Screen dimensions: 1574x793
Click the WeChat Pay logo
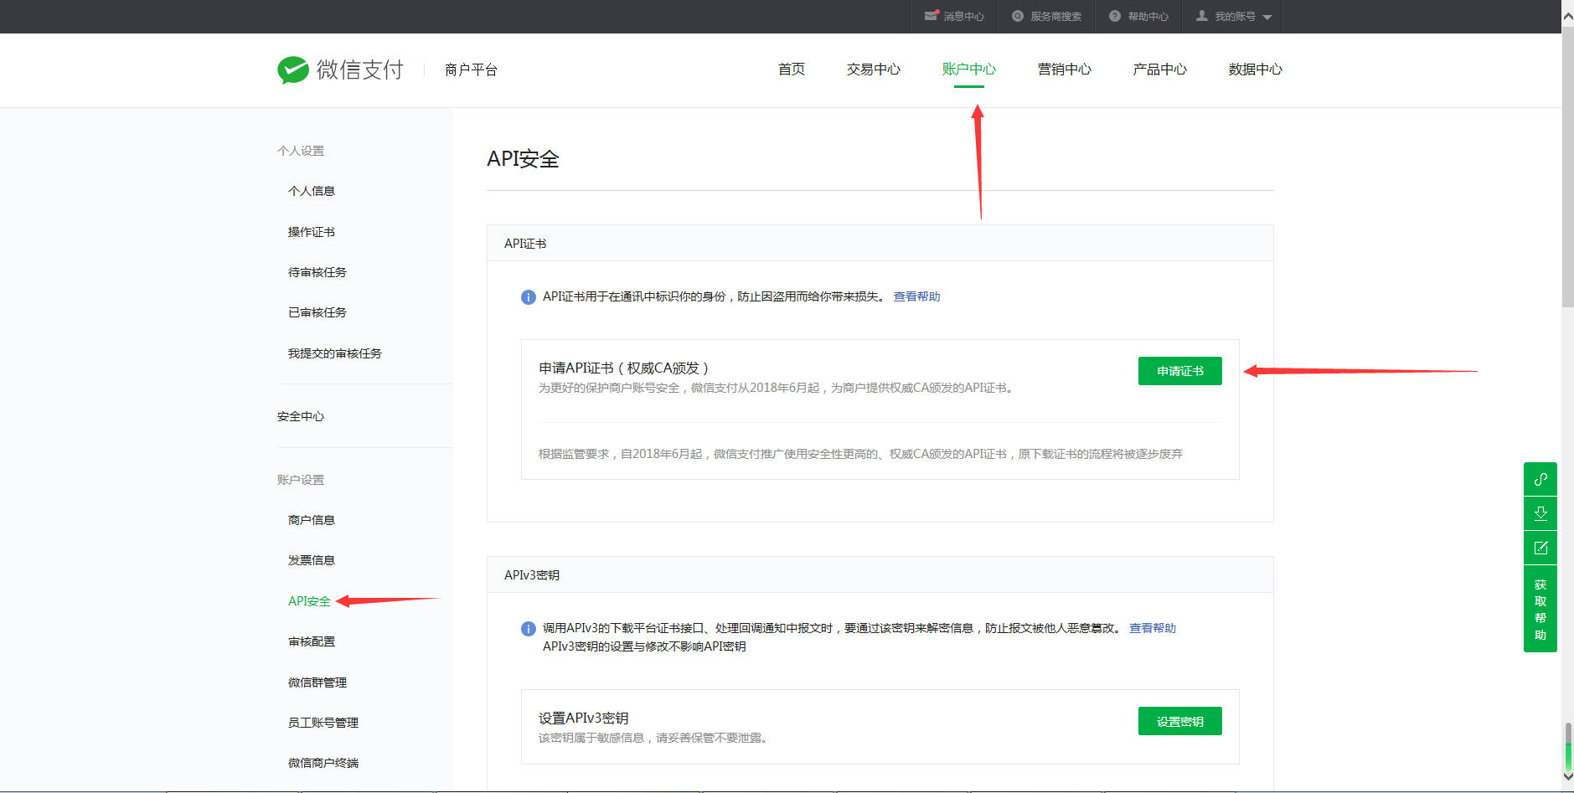[340, 70]
